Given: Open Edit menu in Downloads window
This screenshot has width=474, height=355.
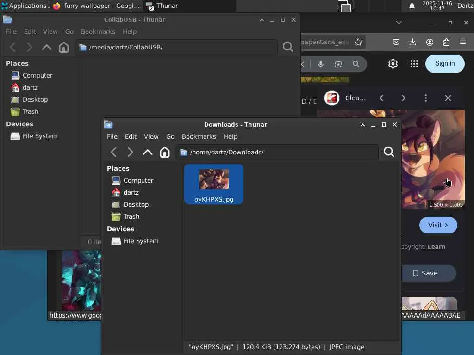Looking at the screenshot, I should pyautogui.click(x=131, y=136).
